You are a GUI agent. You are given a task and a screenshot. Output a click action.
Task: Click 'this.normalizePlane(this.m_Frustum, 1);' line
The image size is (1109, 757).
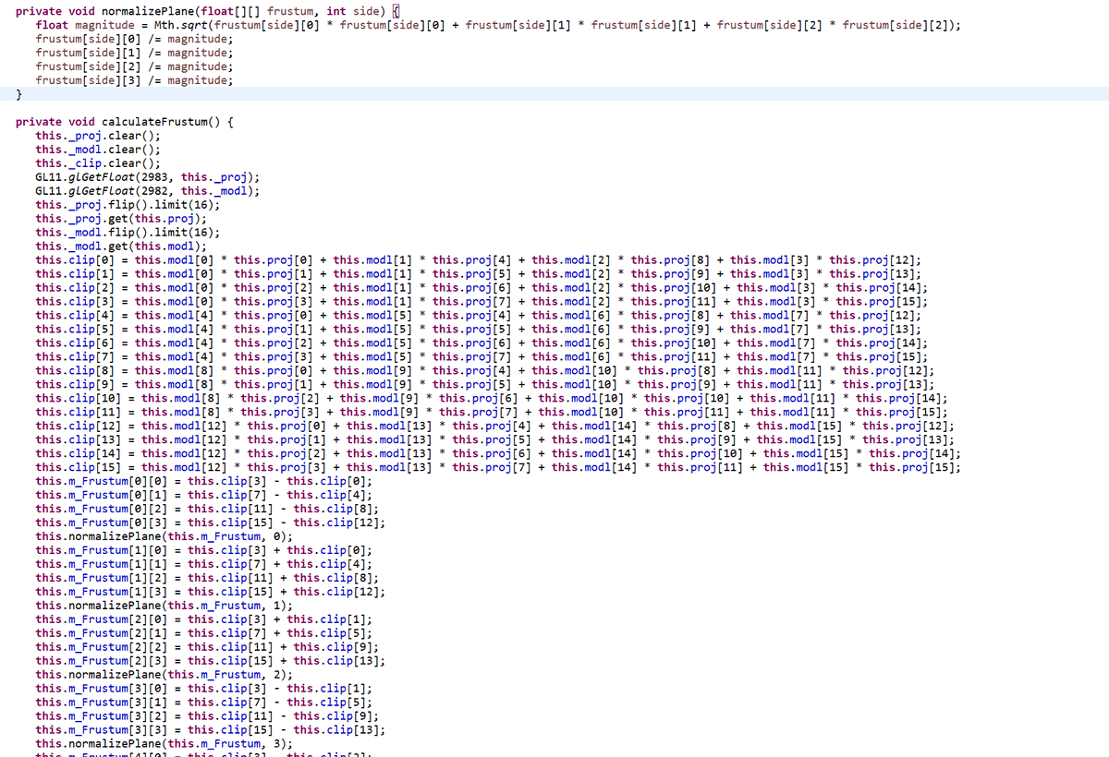[165, 606]
